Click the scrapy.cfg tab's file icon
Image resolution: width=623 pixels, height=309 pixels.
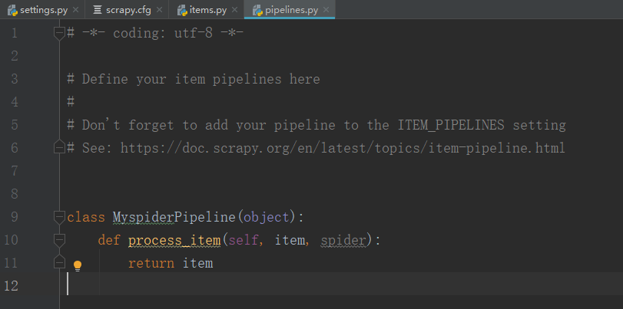click(97, 10)
